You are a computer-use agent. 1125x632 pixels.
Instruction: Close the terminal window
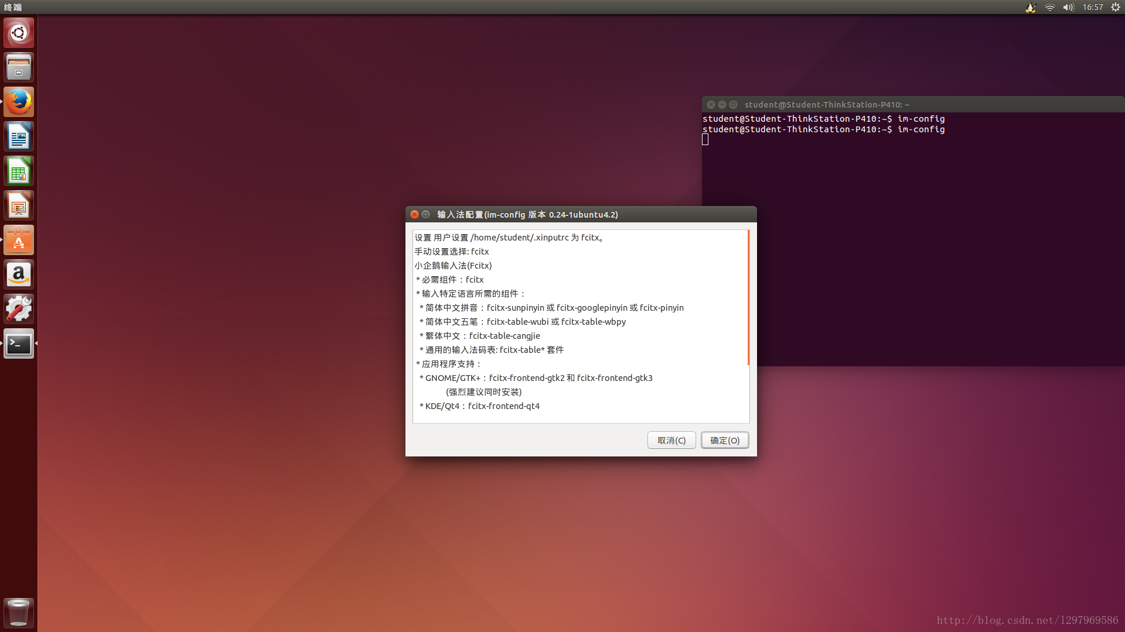[711, 104]
